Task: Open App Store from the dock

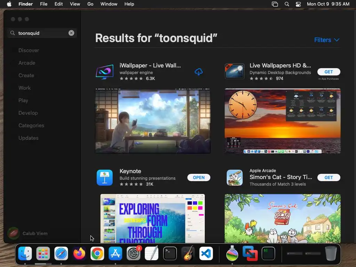Action: 115,253
